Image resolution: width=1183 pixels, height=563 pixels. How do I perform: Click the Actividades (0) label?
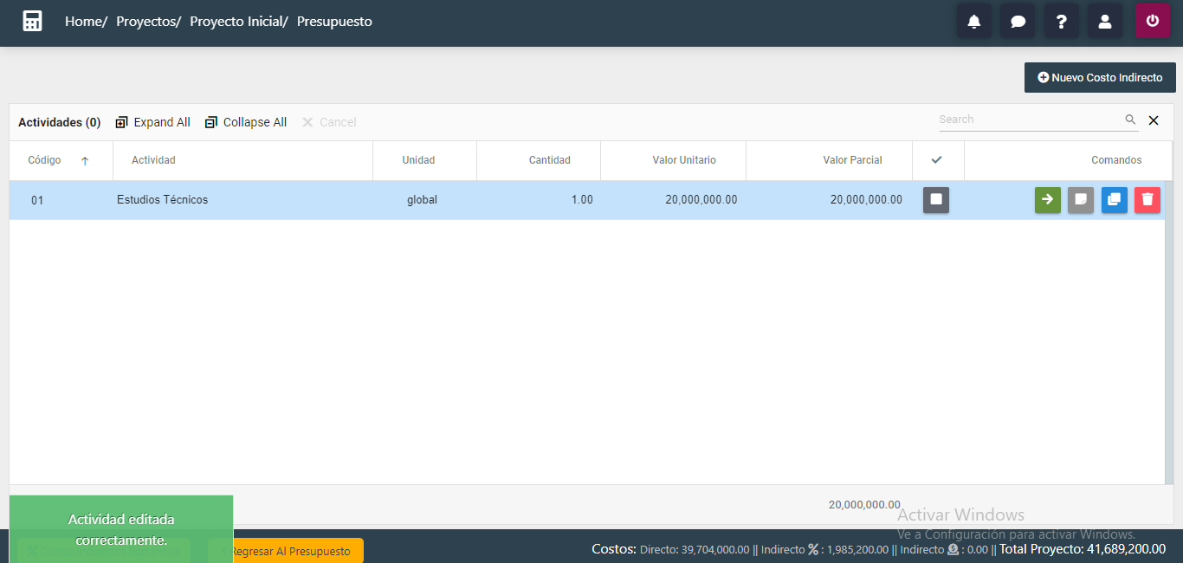tap(60, 122)
